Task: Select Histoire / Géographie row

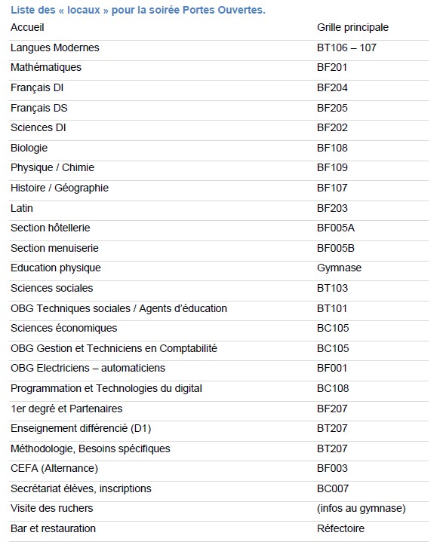Action: pyautogui.click(x=219, y=188)
